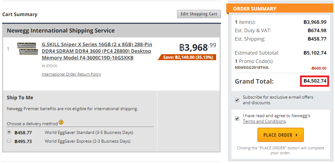The image size is (335, 164).
Task: Click the Est. Duty & VAT value ฿674.98
Action: tap(317, 30)
